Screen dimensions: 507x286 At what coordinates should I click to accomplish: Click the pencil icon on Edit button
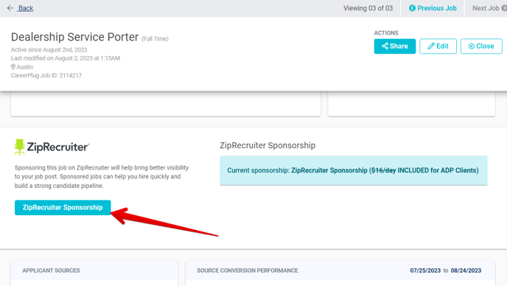[x=431, y=46]
